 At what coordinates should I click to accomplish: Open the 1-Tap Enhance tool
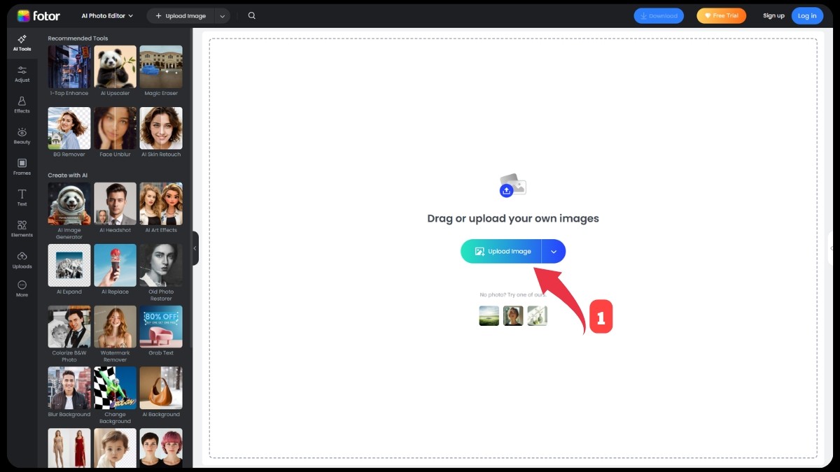(x=69, y=71)
